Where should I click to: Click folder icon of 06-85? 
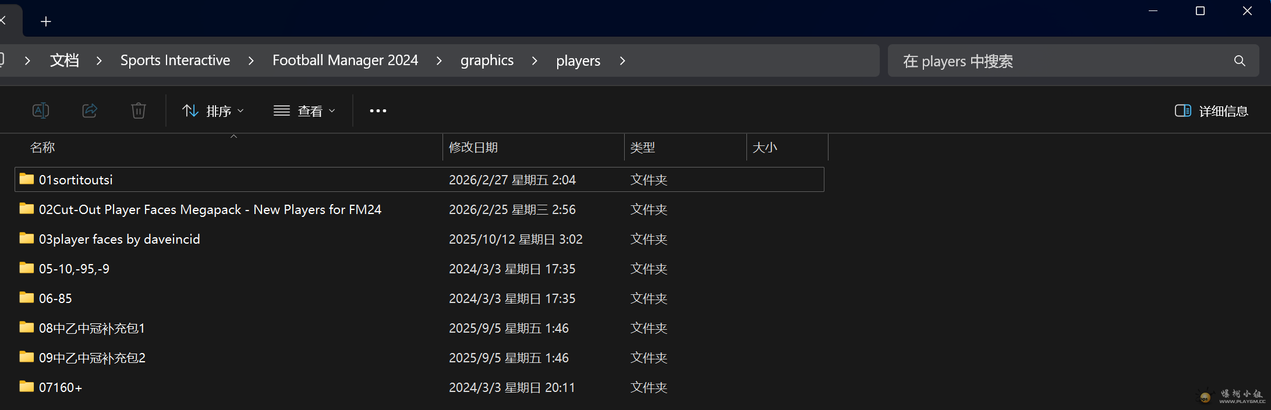[x=27, y=298]
